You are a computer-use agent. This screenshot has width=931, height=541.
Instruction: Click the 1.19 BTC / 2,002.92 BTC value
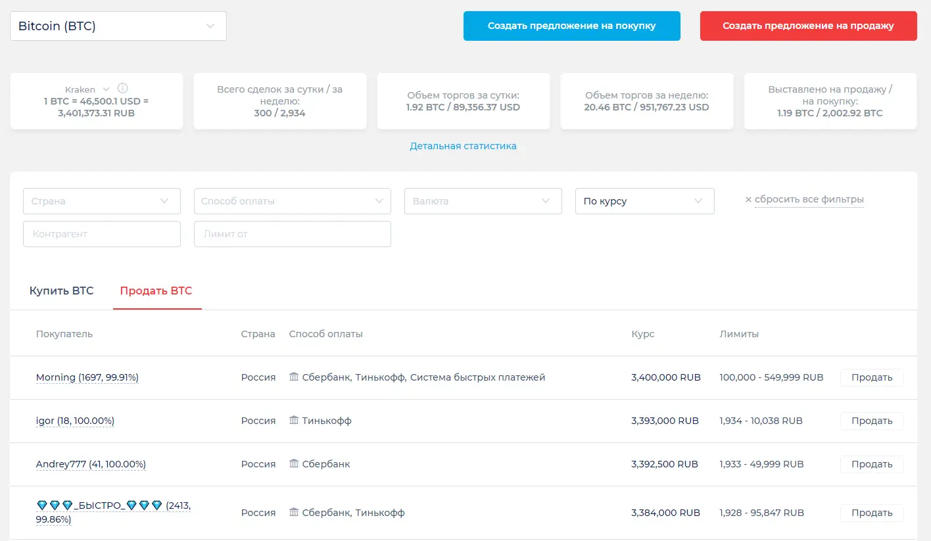[x=830, y=113]
